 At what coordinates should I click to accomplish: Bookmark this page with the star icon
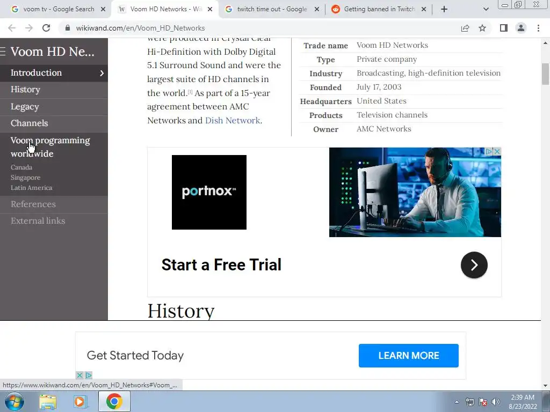(x=482, y=28)
